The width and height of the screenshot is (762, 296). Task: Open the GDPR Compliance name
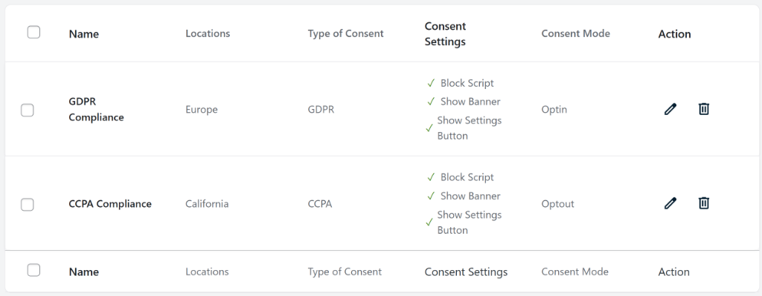96,110
